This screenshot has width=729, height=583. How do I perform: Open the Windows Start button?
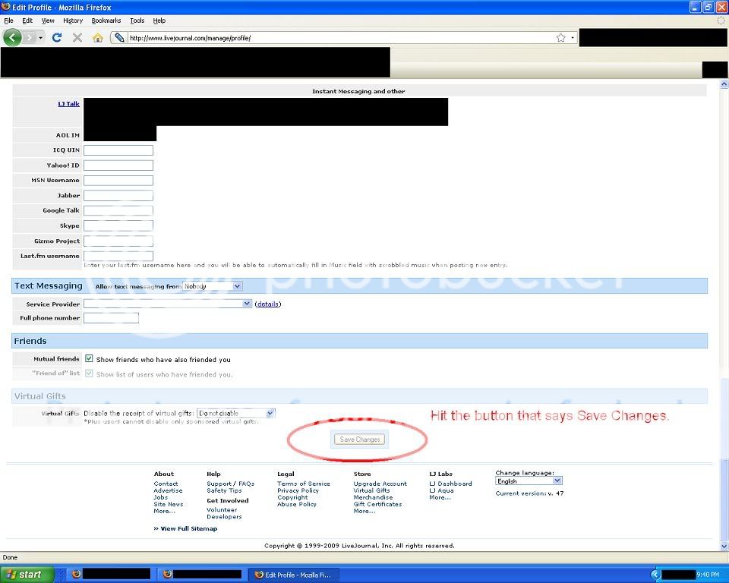[27, 575]
